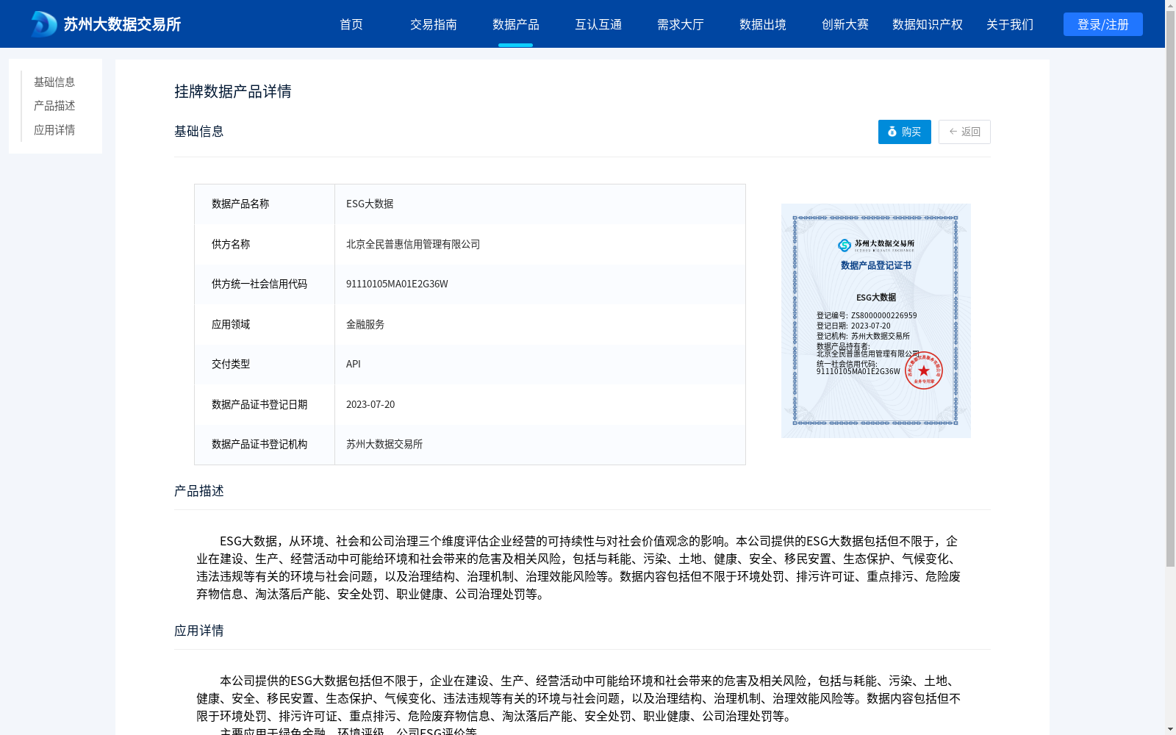The height and width of the screenshot is (735, 1176).
Task: Click the scrollbar up arrow
Action: [x=1171, y=5]
